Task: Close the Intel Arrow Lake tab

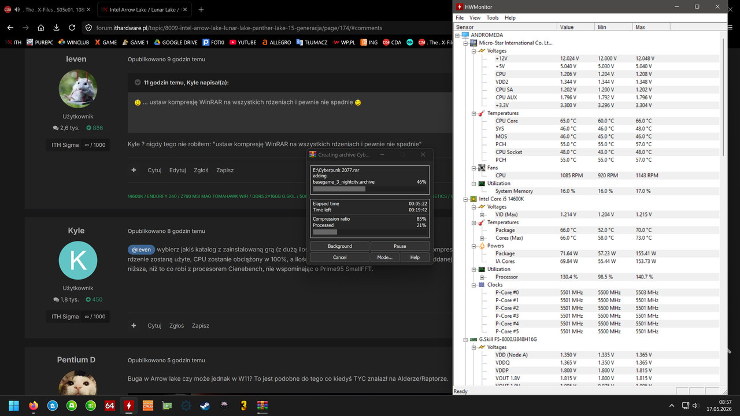Action: pos(186,10)
